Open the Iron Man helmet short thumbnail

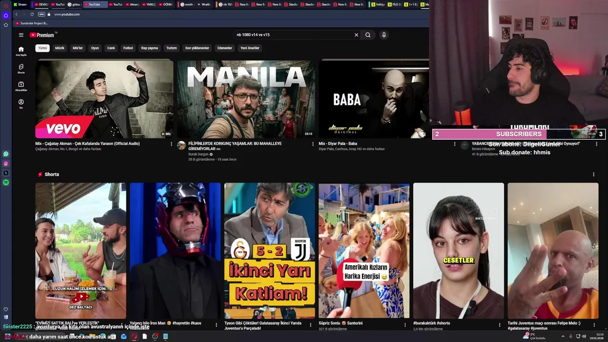(x=175, y=251)
